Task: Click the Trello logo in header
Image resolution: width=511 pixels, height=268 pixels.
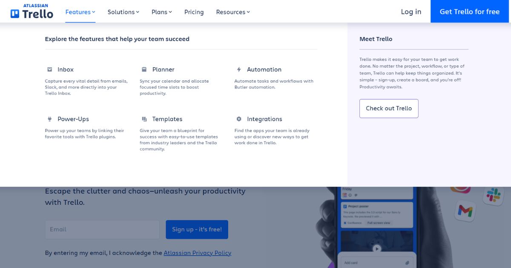Action: pos(32,12)
